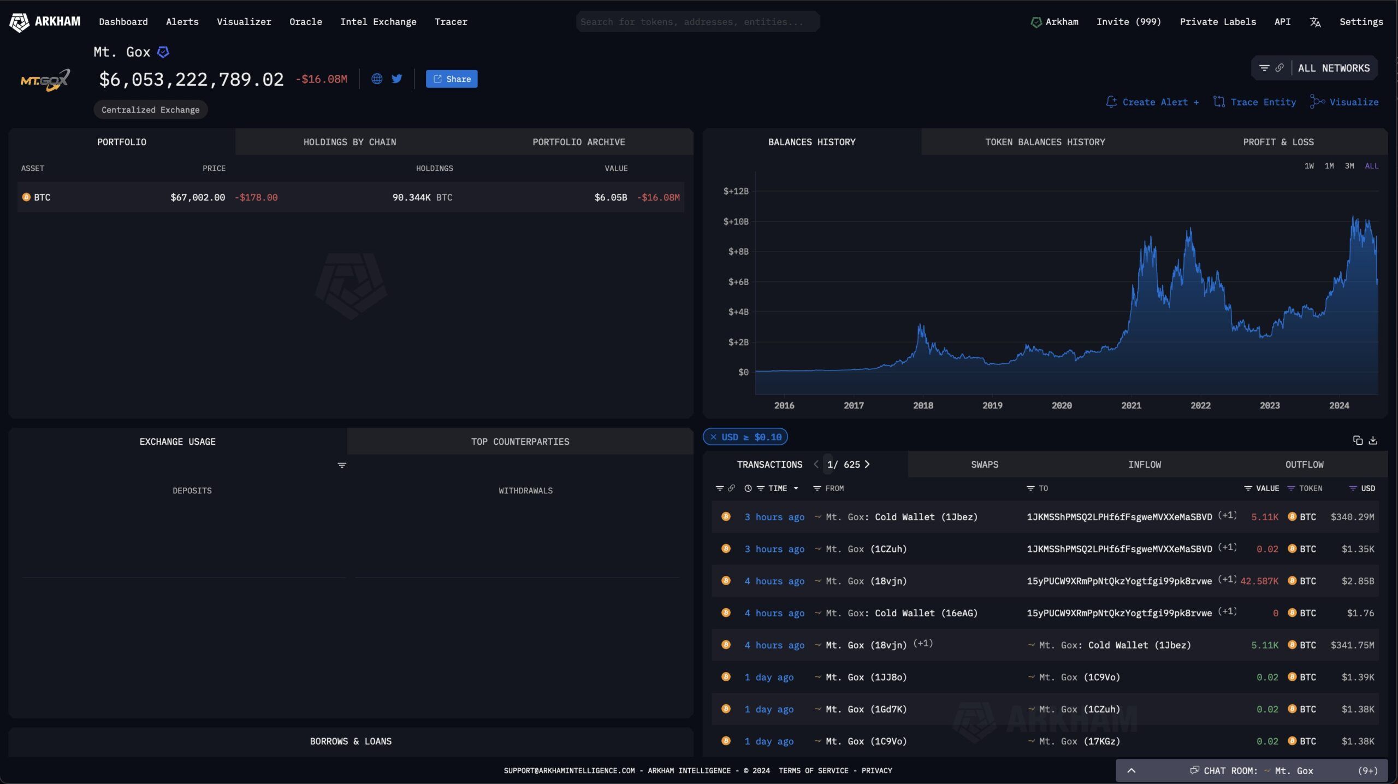Click the language translate icon
Image resolution: width=1398 pixels, height=784 pixels.
click(x=1315, y=22)
